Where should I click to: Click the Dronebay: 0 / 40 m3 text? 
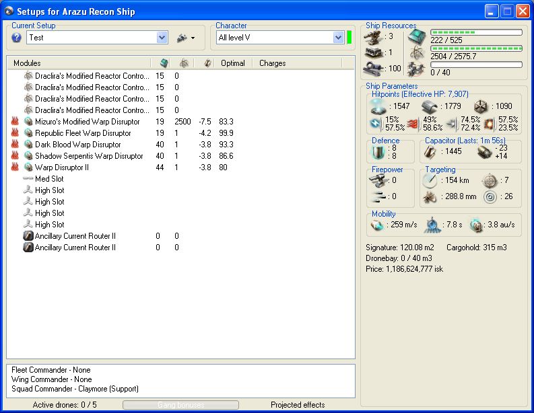click(x=399, y=258)
